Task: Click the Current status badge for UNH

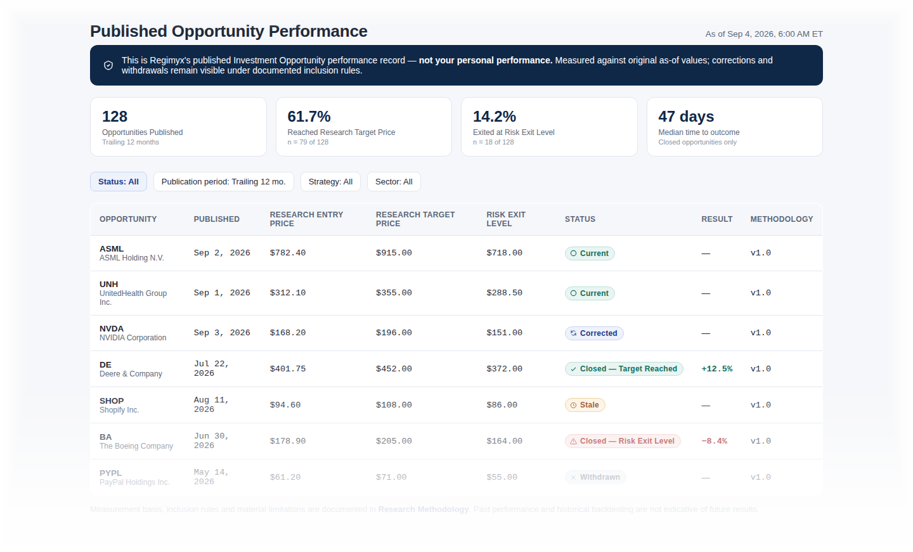Action: point(590,293)
